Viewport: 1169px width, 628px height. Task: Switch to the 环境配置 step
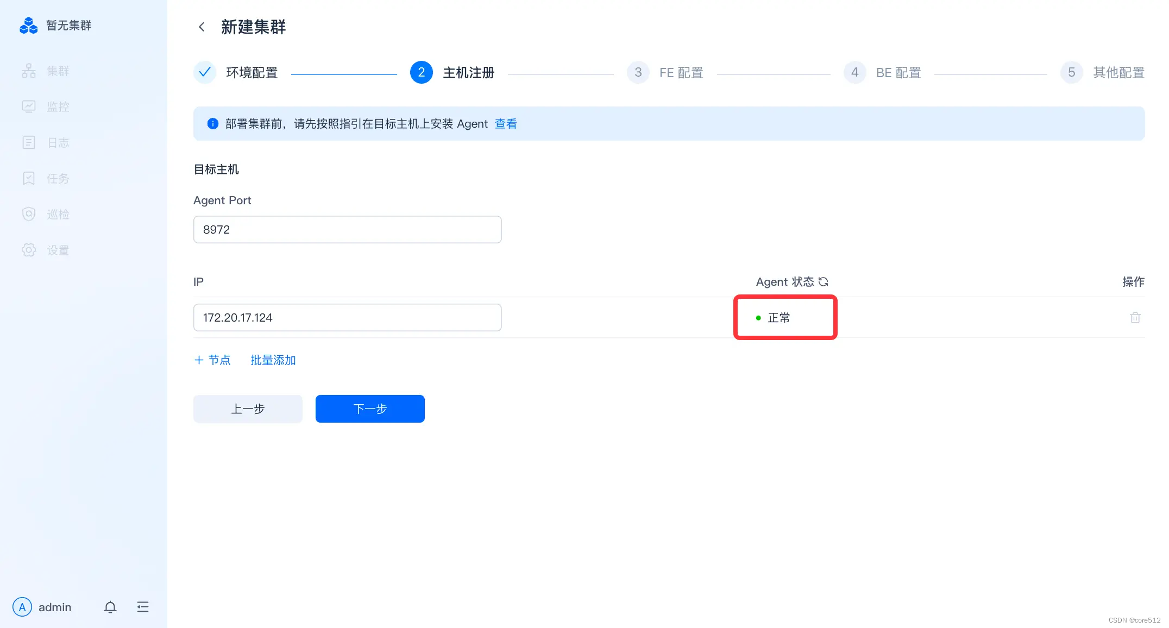coord(252,72)
